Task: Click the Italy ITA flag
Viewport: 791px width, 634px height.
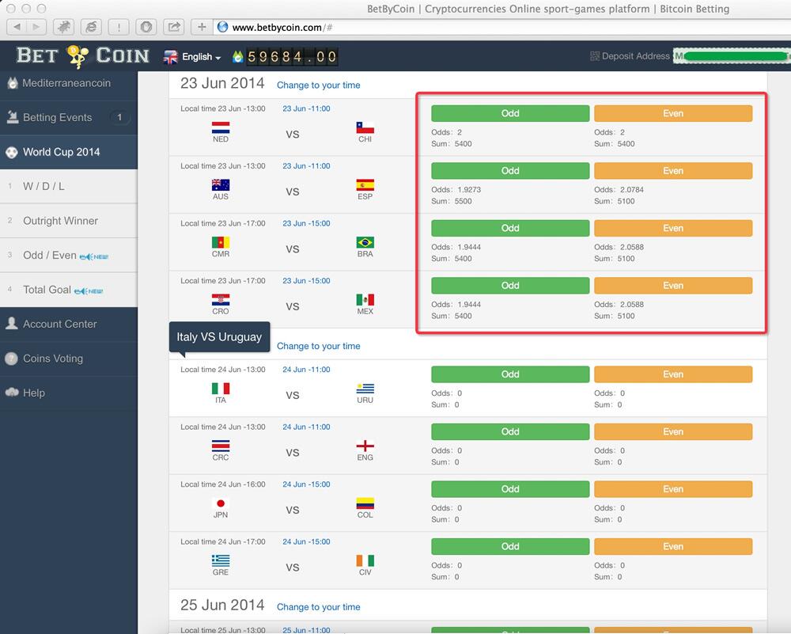Action: click(x=221, y=388)
